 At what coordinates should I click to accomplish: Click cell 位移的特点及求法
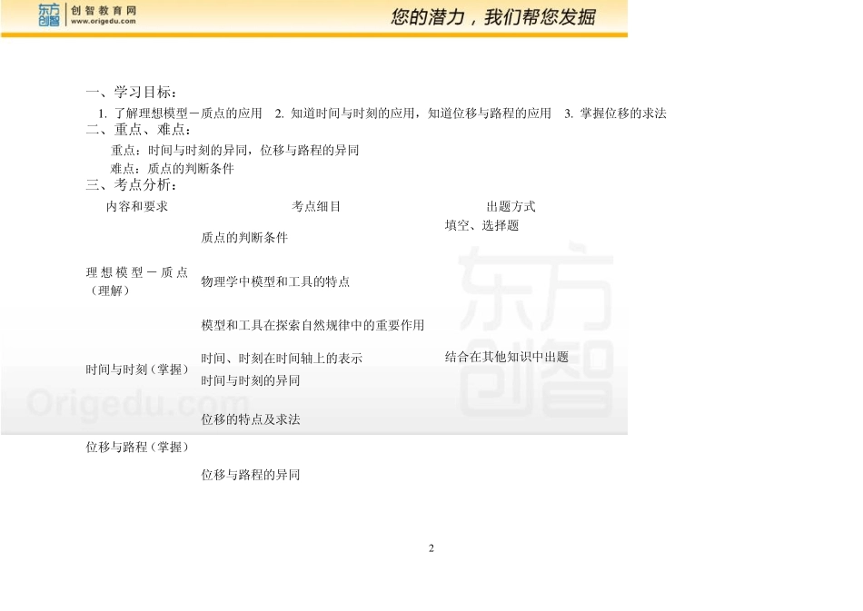[x=251, y=419]
